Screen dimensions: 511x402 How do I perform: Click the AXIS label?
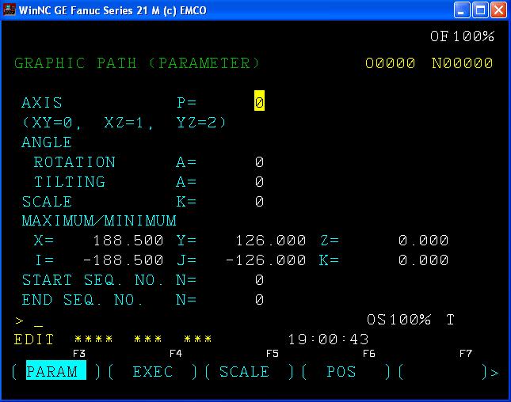pos(42,103)
